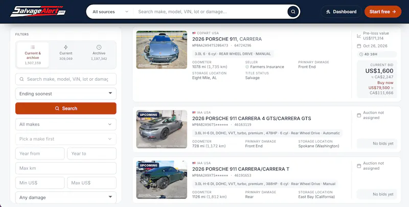
Task: Click the list icon above Current & archive
Action: (x=33, y=47)
